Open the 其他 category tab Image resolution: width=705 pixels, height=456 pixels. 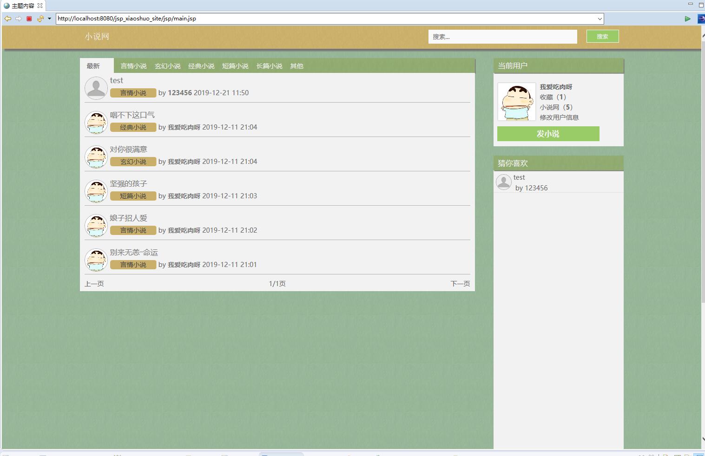296,66
